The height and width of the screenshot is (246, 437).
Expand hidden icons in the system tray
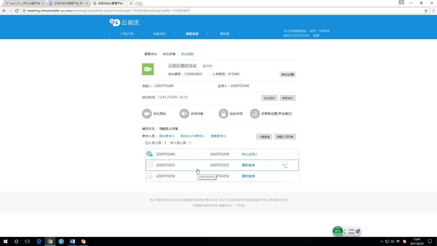pyautogui.click(x=382, y=241)
